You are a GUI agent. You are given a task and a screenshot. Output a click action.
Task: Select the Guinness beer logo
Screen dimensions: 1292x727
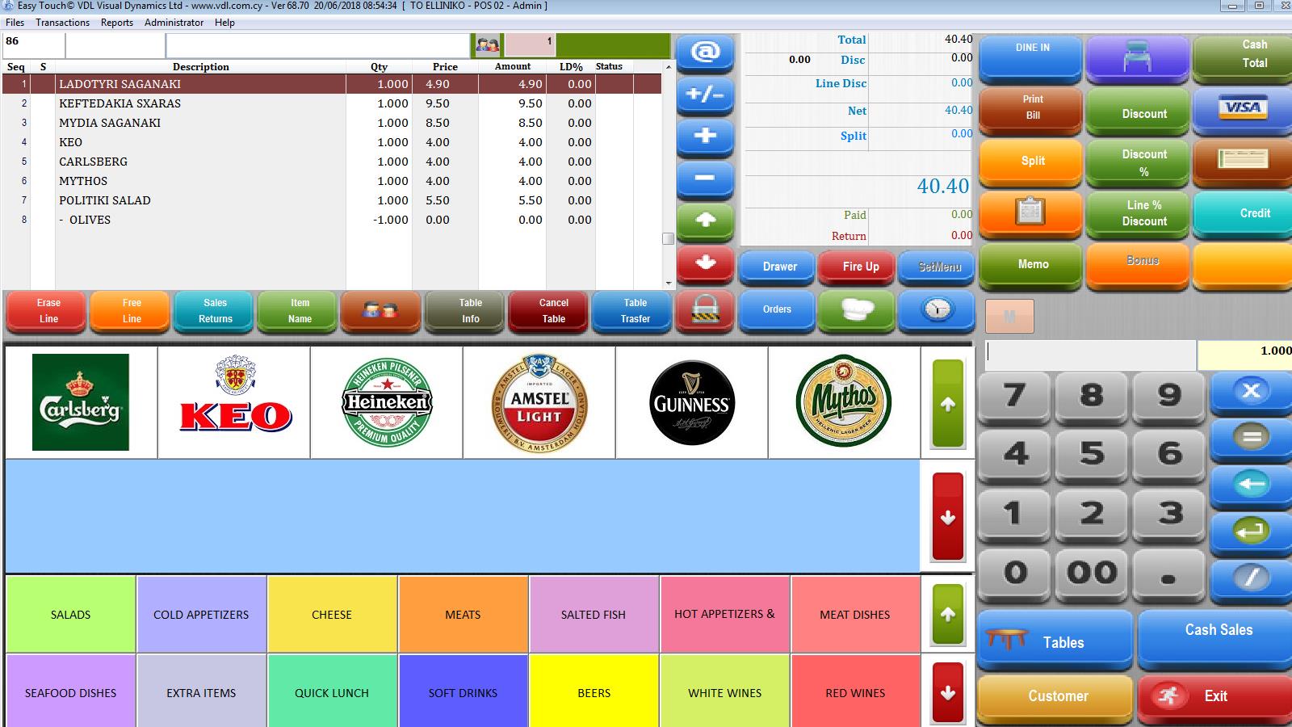(692, 402)
